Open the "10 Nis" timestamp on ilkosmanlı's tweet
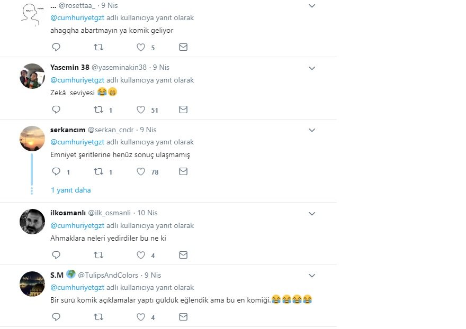Viewport: 466px width, 329px height. (148, 213)
